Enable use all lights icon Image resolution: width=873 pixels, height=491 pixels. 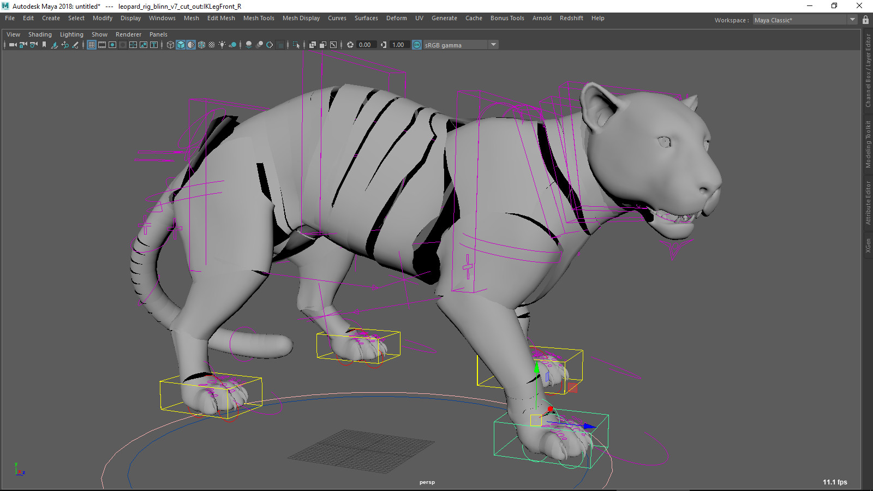[222, 45]
